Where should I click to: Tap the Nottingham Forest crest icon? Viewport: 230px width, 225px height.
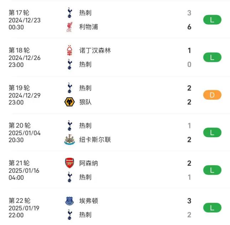(x=70, y=50)
